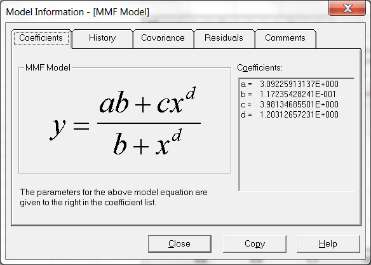Close the dialog with red X

pos(347,8)
